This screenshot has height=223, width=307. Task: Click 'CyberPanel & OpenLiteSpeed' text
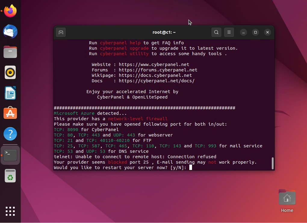point(132,97)
